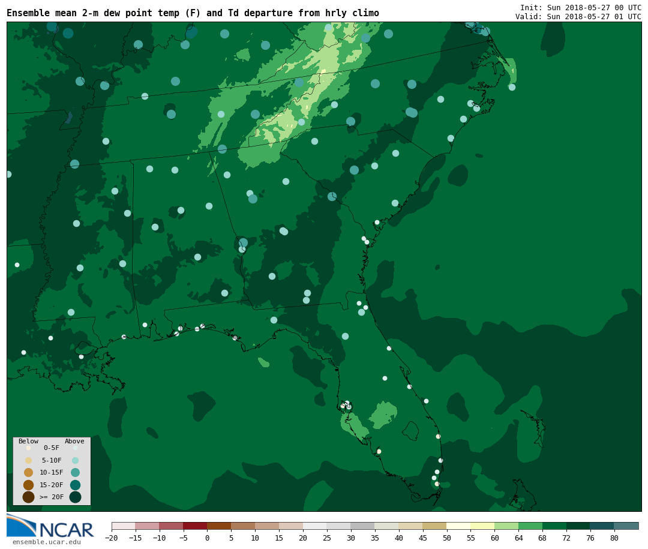Screen dimensions: 648x549
Task: Click the '68' colorbar tick label
Action: [542, 538]
